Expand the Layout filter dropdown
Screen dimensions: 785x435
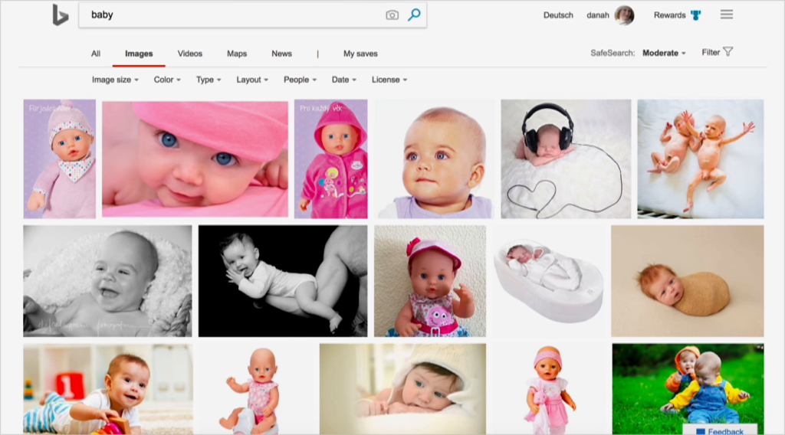click(x=252, y=80)
